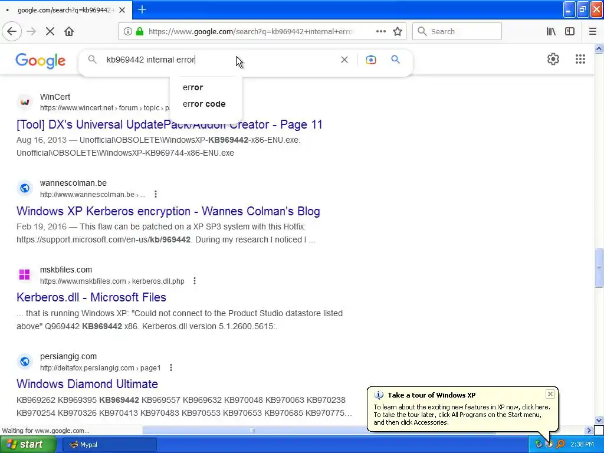Open the browser home page
This screenshot has width=604, height=453.
(69, 32)
